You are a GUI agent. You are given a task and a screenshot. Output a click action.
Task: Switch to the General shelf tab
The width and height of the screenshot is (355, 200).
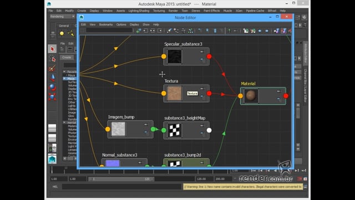(64, 26)
